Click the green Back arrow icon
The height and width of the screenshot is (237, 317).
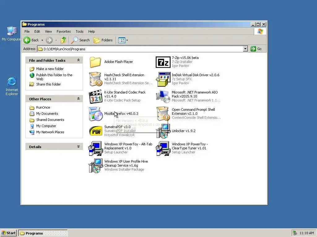pyautogui.click(x=27, y=40)
